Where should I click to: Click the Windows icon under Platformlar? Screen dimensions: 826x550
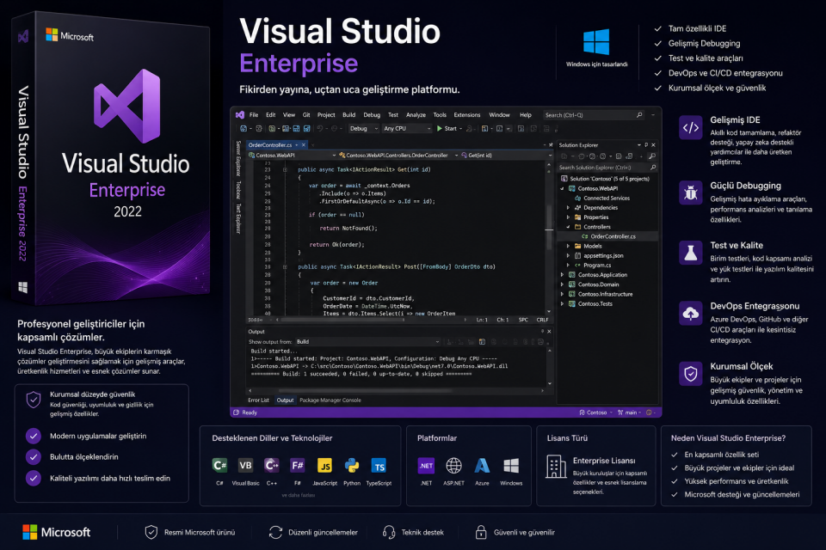(x=511, y=465)
